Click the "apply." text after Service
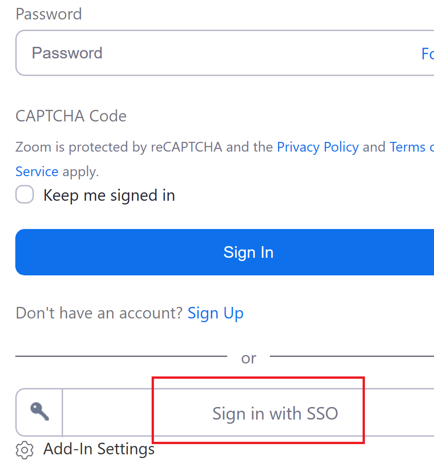434x471 pixels. tap(81, 172)
